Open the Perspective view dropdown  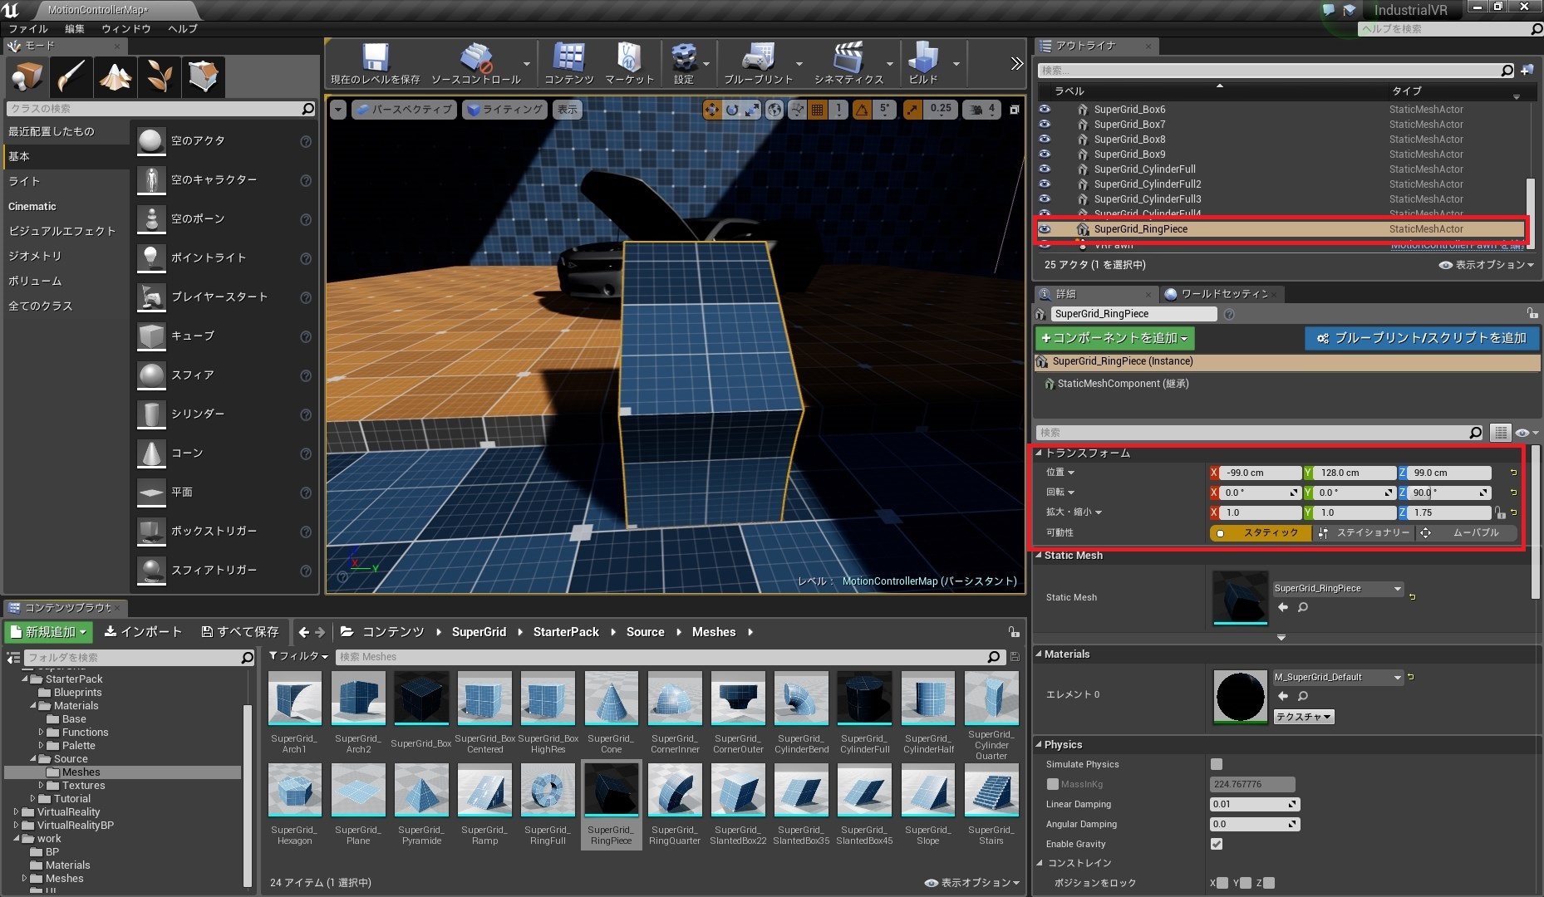pyautogui.click(x=404, y=110)
